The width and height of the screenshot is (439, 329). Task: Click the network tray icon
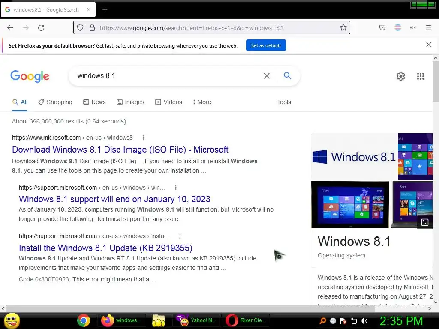[354, 321]
